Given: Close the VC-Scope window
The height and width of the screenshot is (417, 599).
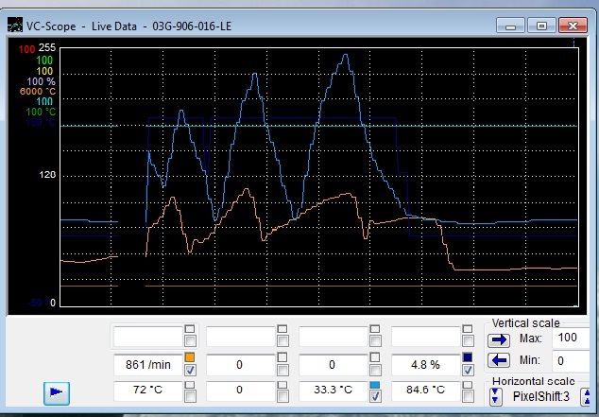Looking at the screenshot, I should tap(573, 26).
